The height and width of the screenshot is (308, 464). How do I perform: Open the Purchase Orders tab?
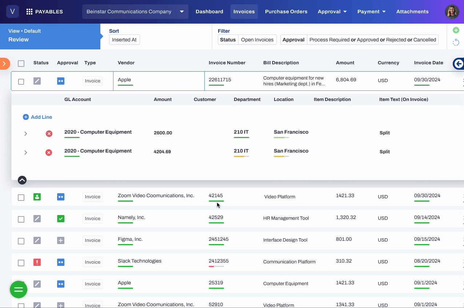point(286,12)
